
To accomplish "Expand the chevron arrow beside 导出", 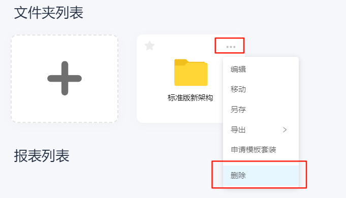I will coord(285,129).
